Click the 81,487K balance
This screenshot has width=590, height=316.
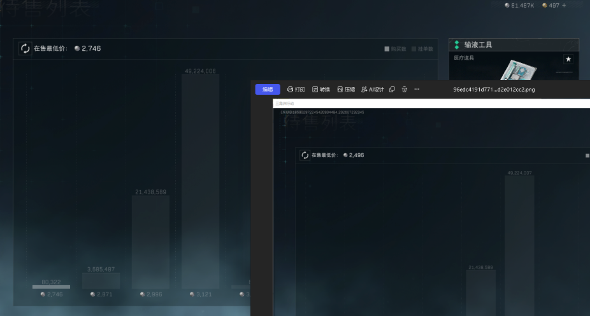click(x=519, y=5)
